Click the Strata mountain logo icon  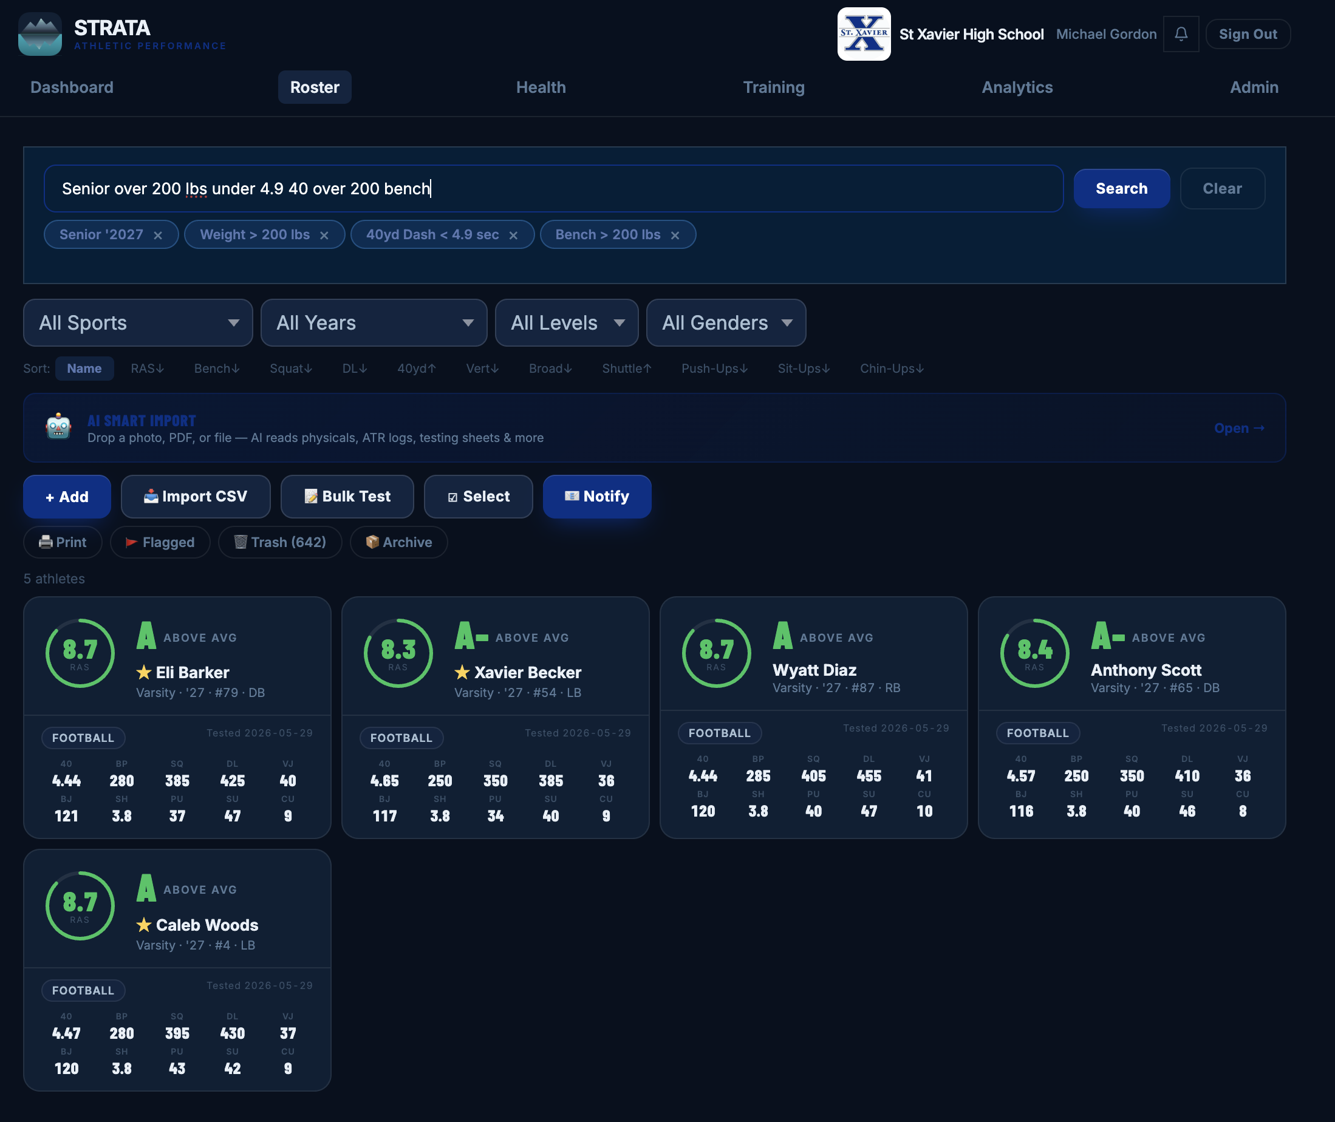click(40, 35)
